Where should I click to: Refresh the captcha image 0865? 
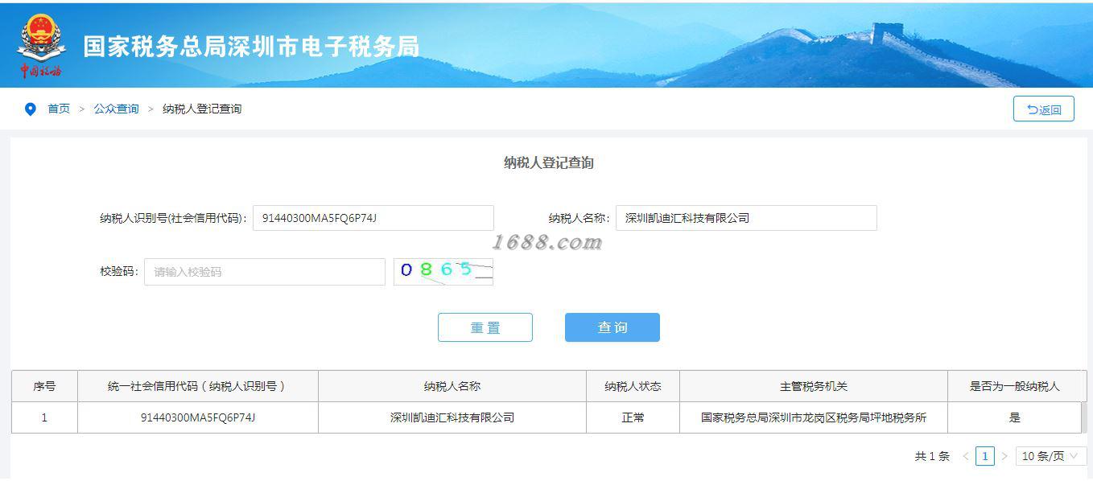443,272
